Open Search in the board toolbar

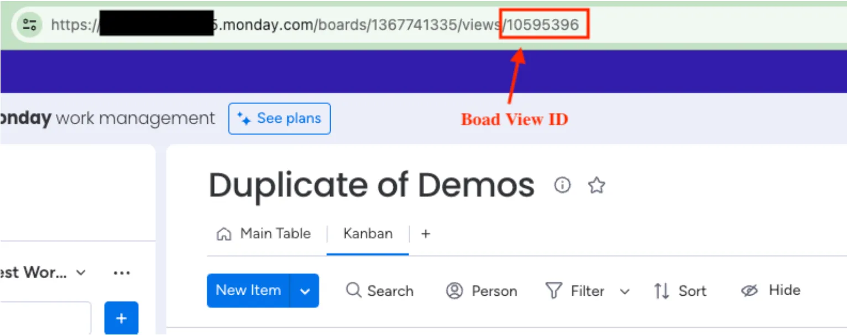379,291
